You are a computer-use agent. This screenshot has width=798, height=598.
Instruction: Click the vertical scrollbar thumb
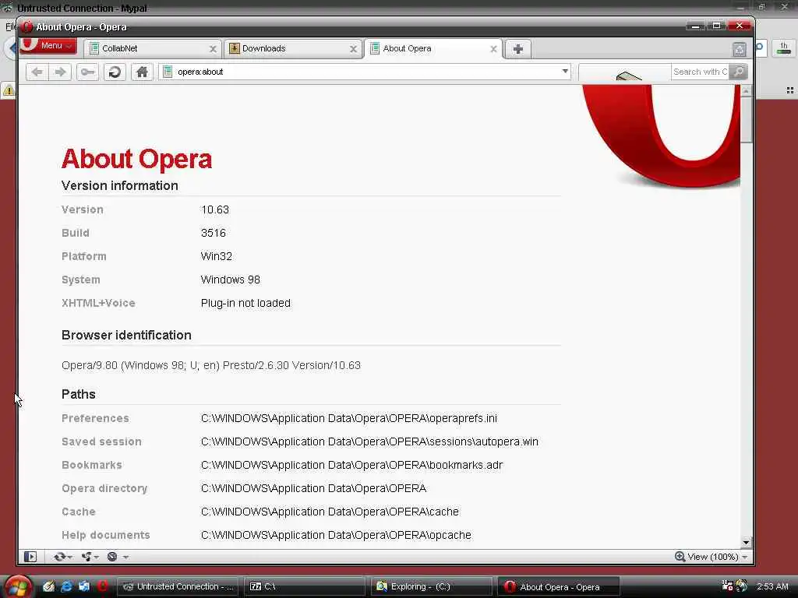pyautogui.click(x=746, y=119)
